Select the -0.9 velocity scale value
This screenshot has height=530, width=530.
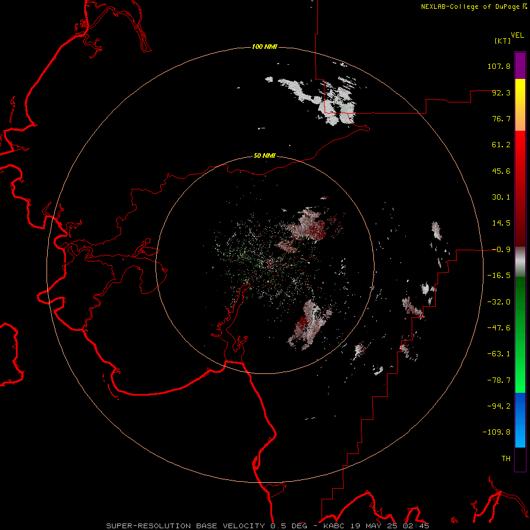pyautogui.click(x=501, y=250)
